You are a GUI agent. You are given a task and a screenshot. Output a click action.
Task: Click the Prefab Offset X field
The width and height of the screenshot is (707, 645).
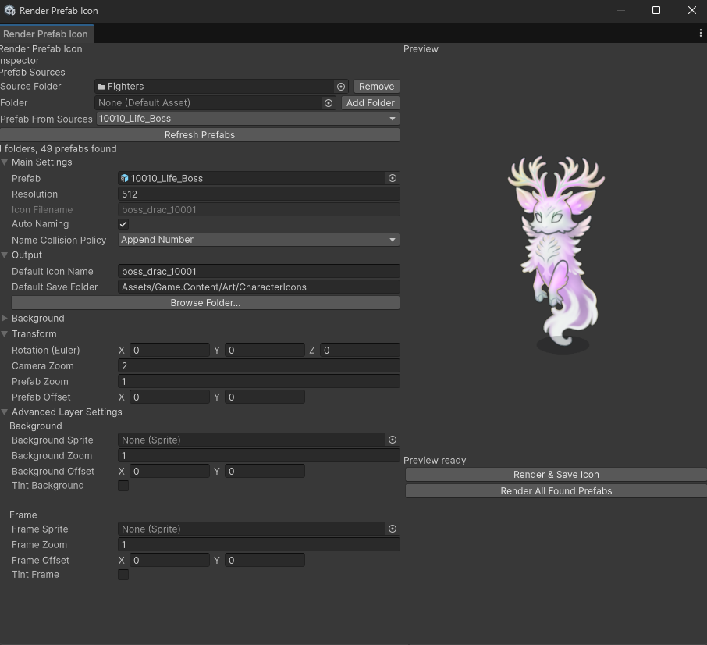(x=169, y=397)
